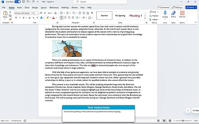
Task: Apply paragraph shading bucket
Action: pos(84,18)
